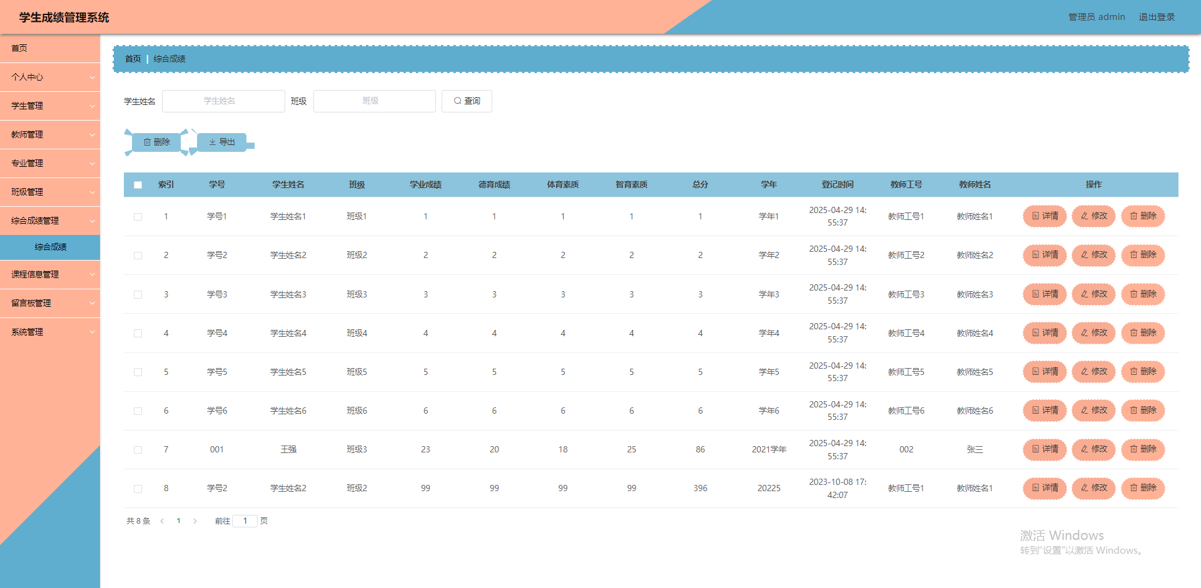
Task: Click the page number input field
Action: (245, 520)
